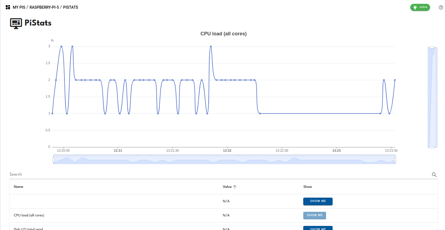The image size is (445, 230).
Task: Click the right handle of the horizontal time slider
Action: (x=395, y=160)
